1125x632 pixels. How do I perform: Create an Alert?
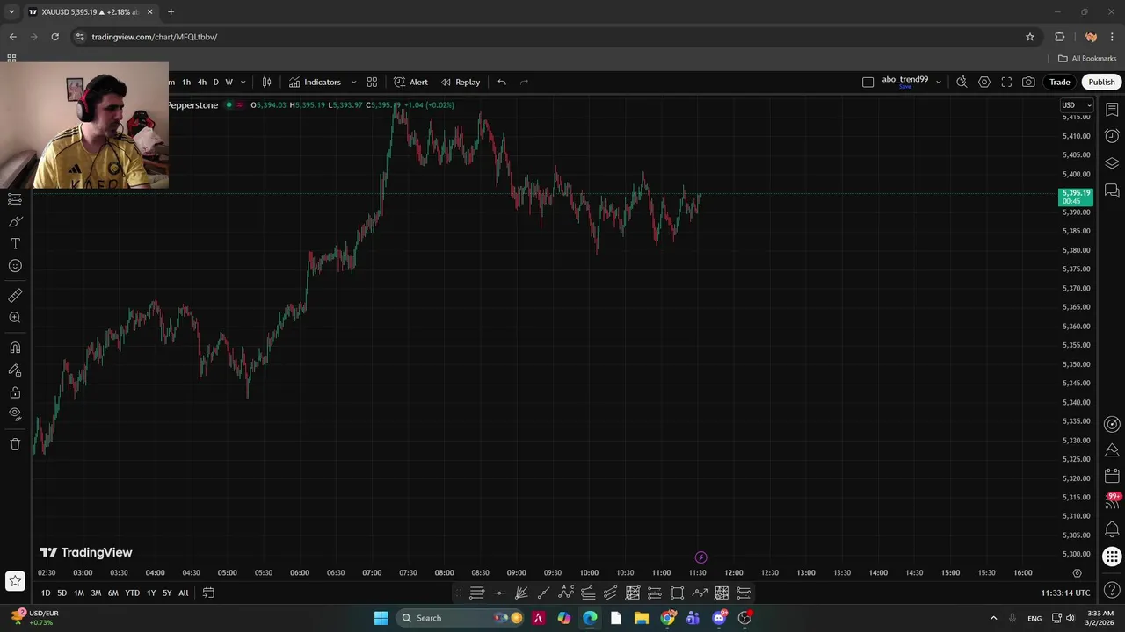pyautogui.click(x=410, y=82)
